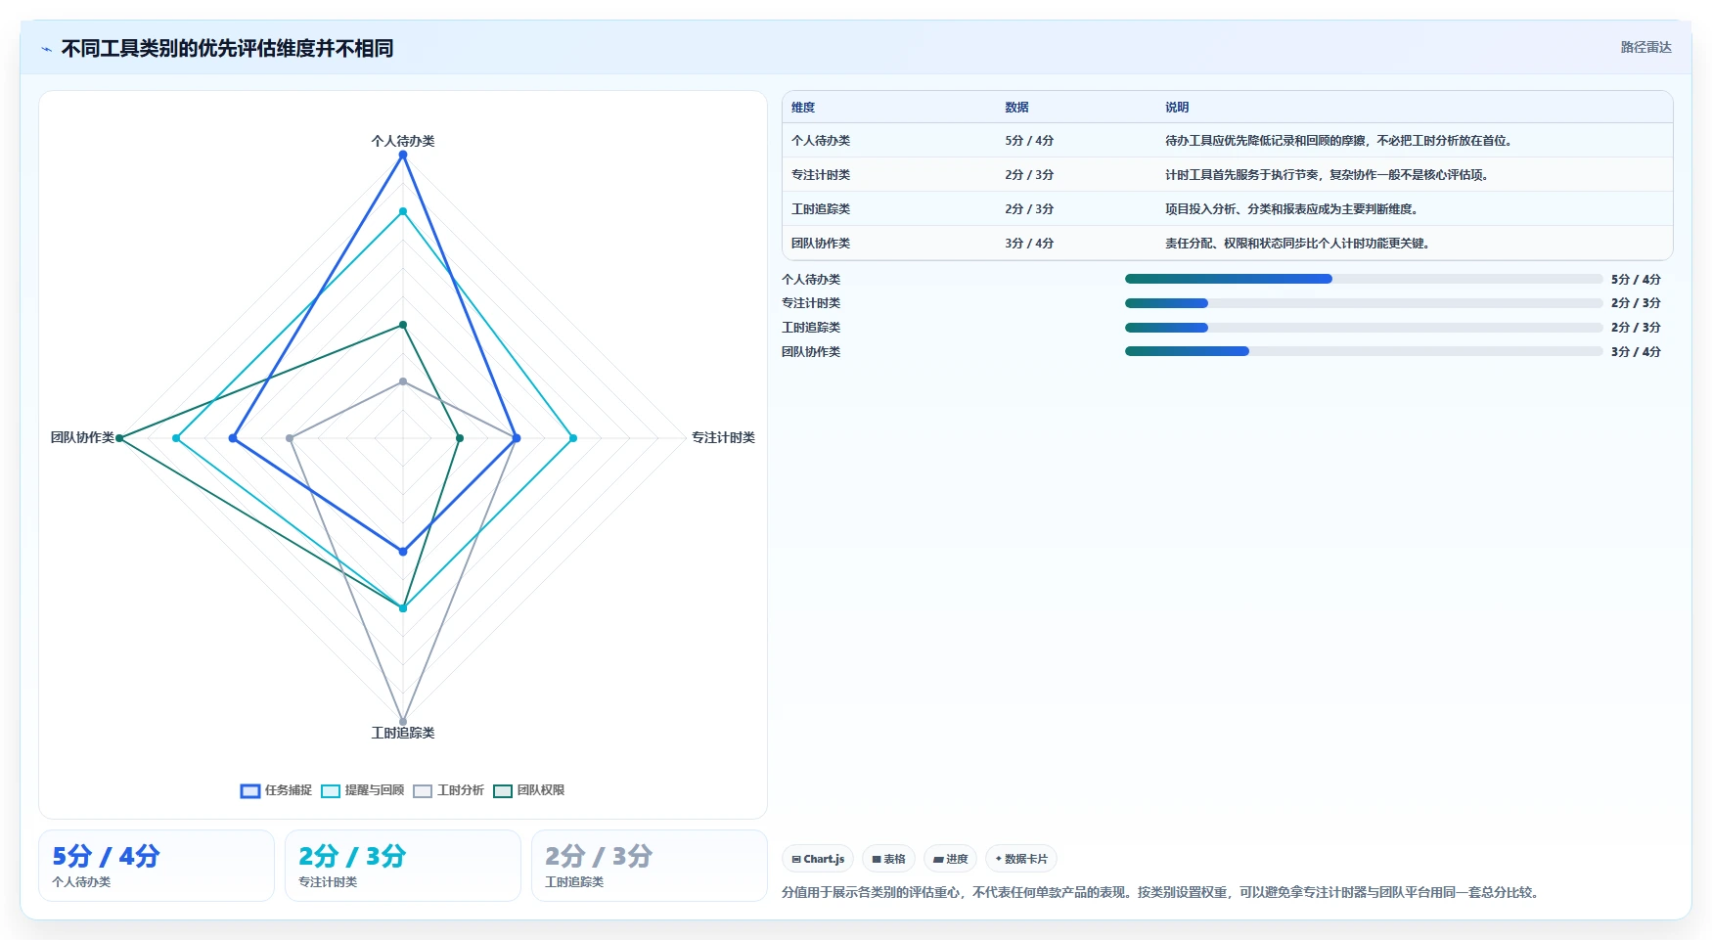Open the 专注计时类 stat card

(x=403, y=866)
